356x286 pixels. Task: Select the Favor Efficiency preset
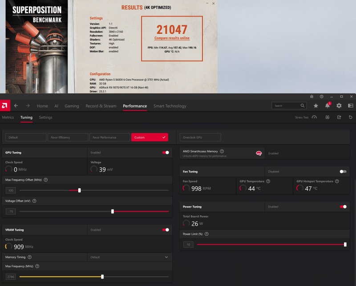[x=68, y=137]
